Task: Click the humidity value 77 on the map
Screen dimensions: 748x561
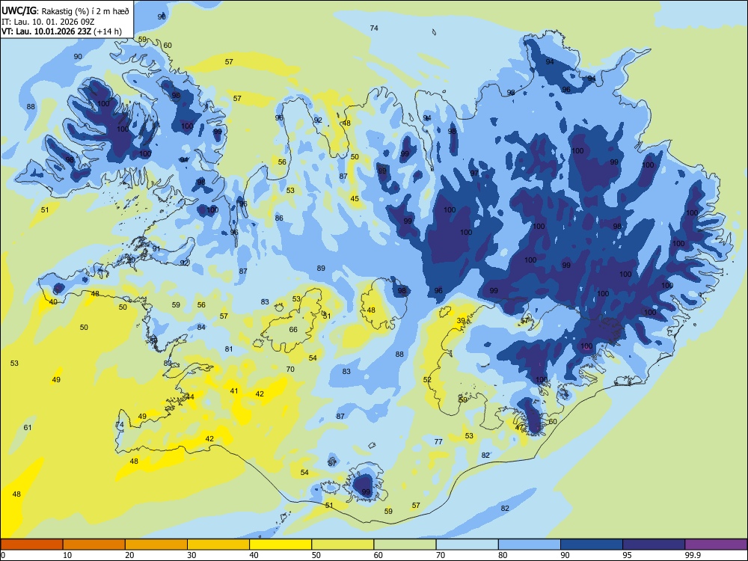Action: (x=438, y=442)
